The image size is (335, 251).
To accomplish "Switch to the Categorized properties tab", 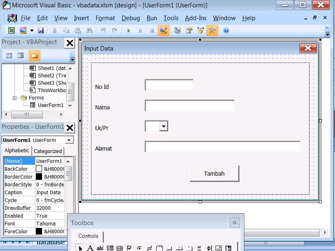I will pyautogui.click(x=48, y=151).
